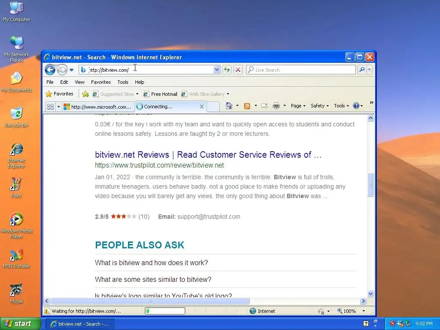Click the scroll up arrow
The height and width of the screenshot is (330, 440).
(x=370, y=118)
